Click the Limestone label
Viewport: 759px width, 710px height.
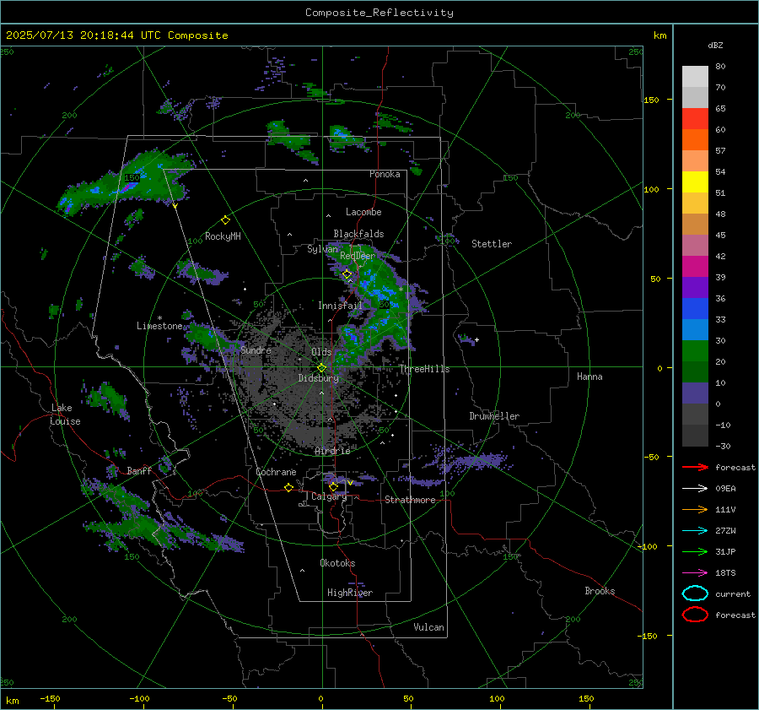[159, 326]
